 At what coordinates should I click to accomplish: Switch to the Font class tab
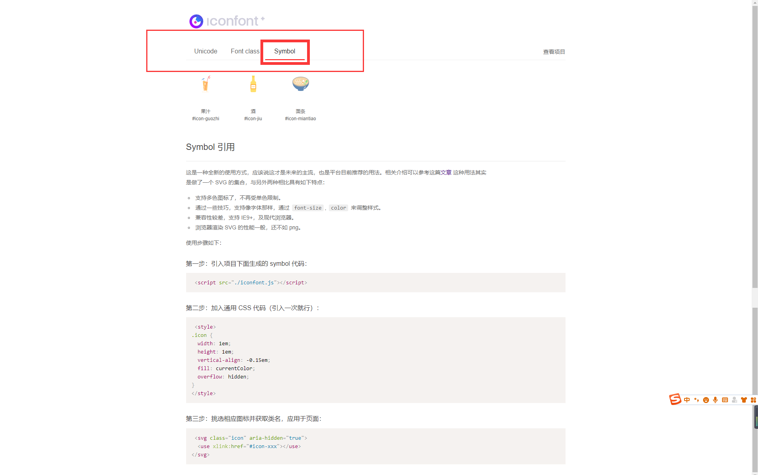[245, 51]
